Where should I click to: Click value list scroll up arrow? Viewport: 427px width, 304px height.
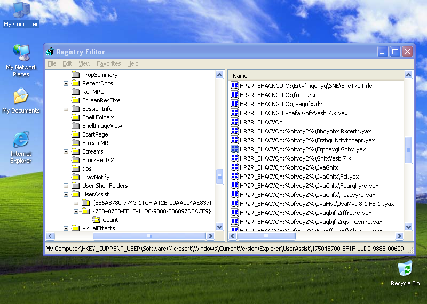[409, 75]
